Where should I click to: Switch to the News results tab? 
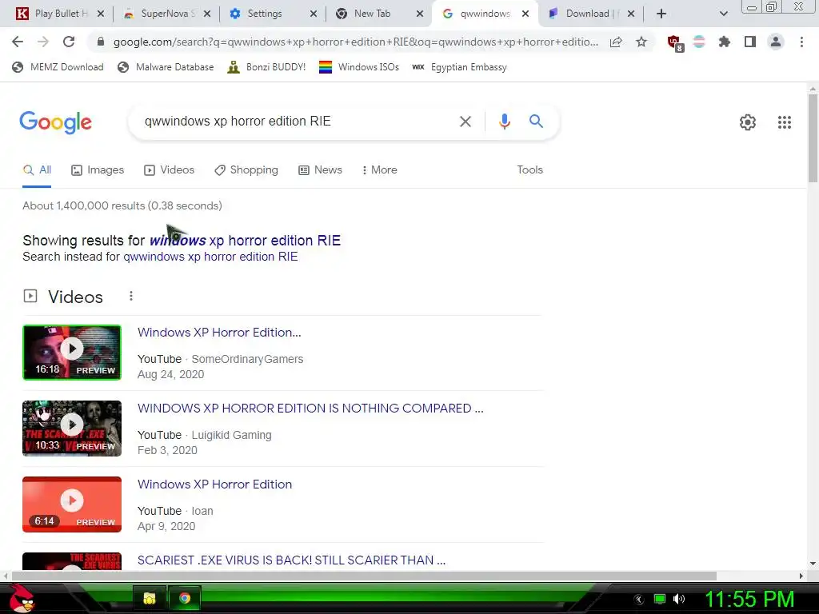(320, 170)
